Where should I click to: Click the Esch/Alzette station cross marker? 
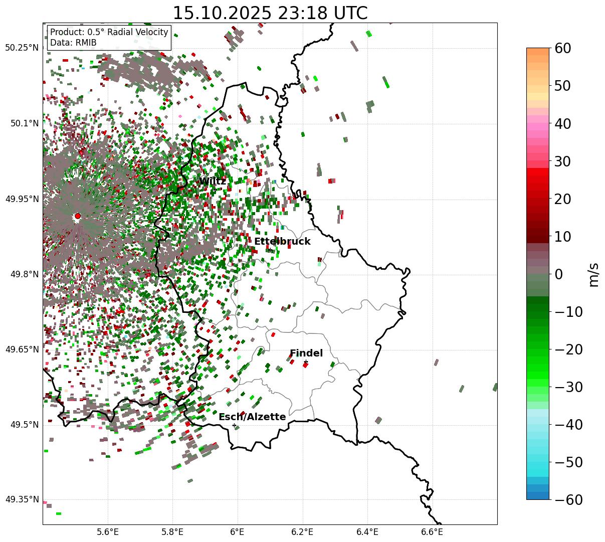click(234, 425)
